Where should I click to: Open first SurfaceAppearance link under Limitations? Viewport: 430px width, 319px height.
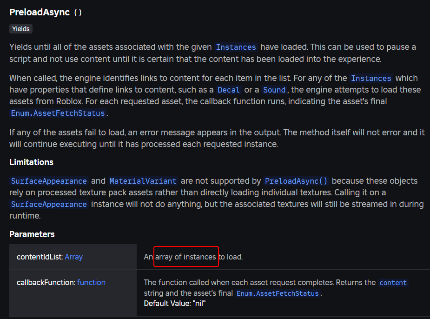(x=49, y=181)
